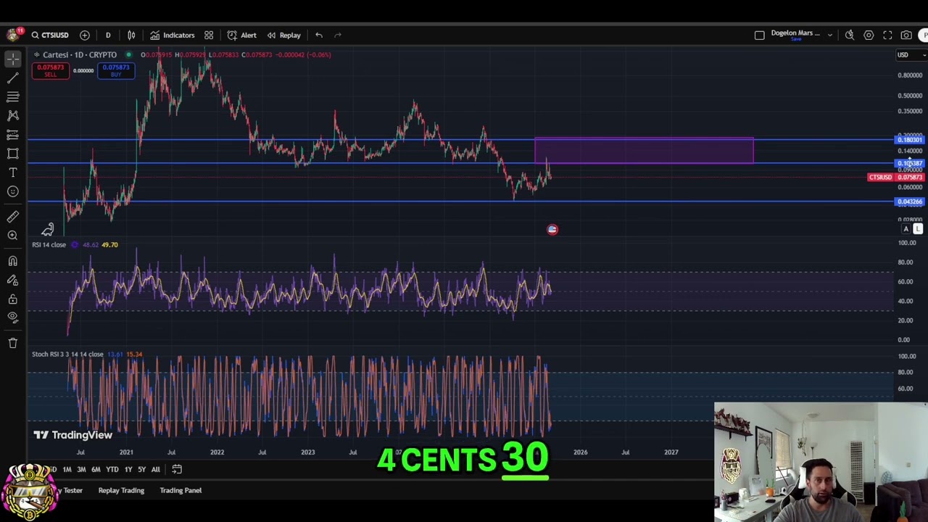Screen dimensions: 928x522
Task: Set date range to YTD
Action: [x=112, y=469]
